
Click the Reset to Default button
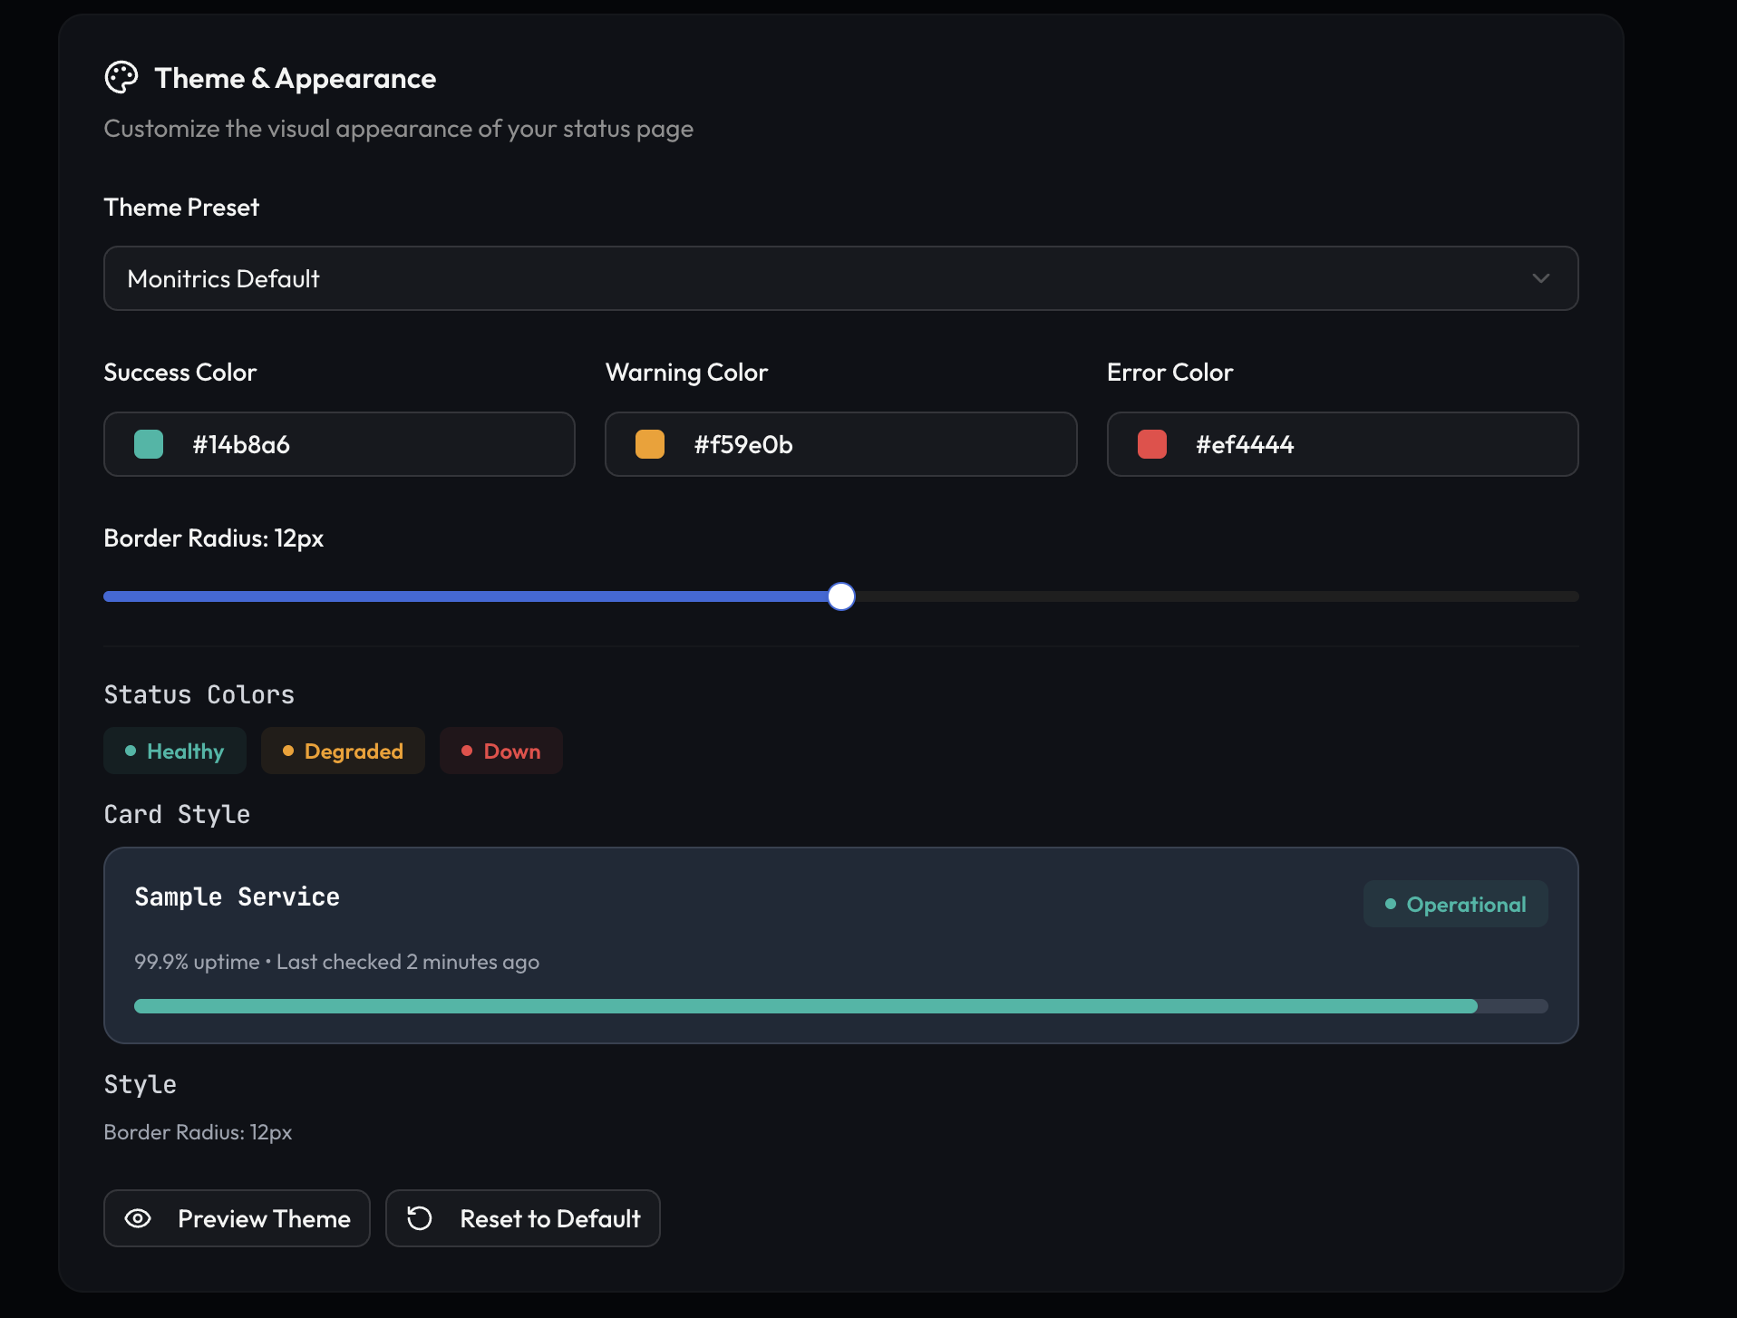523,1218
